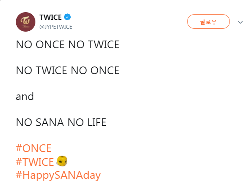Open the #TWICE hashtag
The width and height of the screenshot is (249, 195).
coord(35,162)
